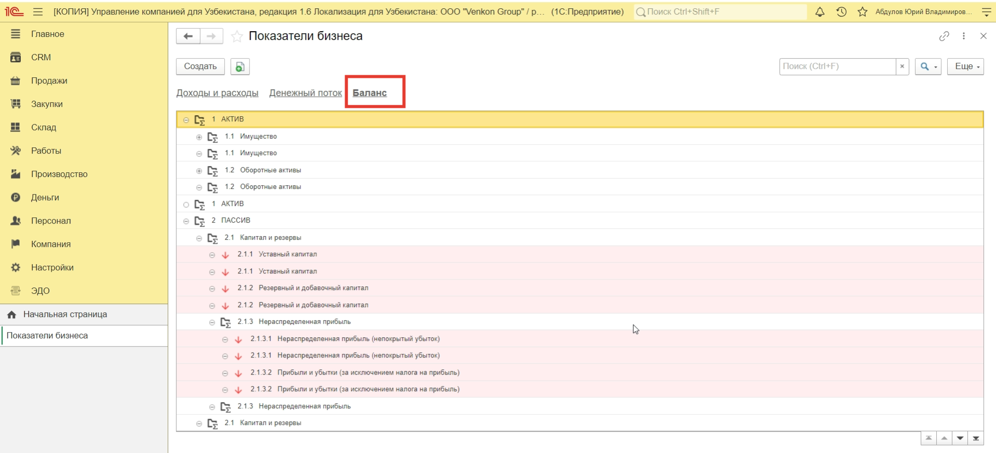The width and height of the screenshot is (996, 453).
Task: Open the magnifier search dropdown button
Action: pyautogui.click(x=927, y=66)
